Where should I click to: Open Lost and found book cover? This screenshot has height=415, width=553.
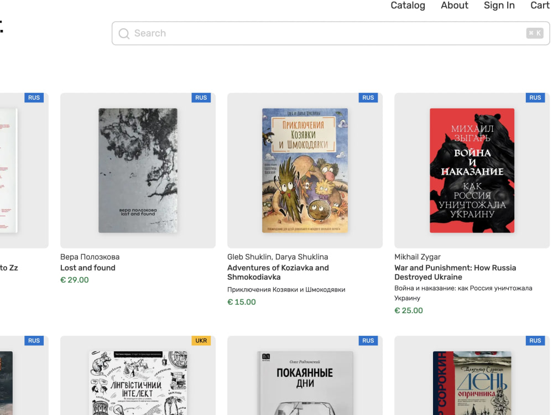point(138,170)
